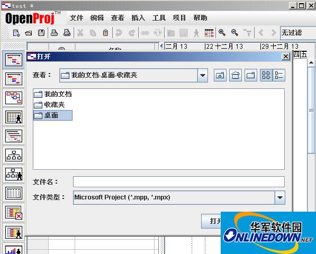Open the 文件 menu
This screenshot has height=254, width=316.
pyautogui.click(x=76, y=17)
